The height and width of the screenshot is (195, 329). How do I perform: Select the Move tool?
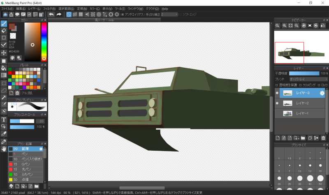[4, 53]
